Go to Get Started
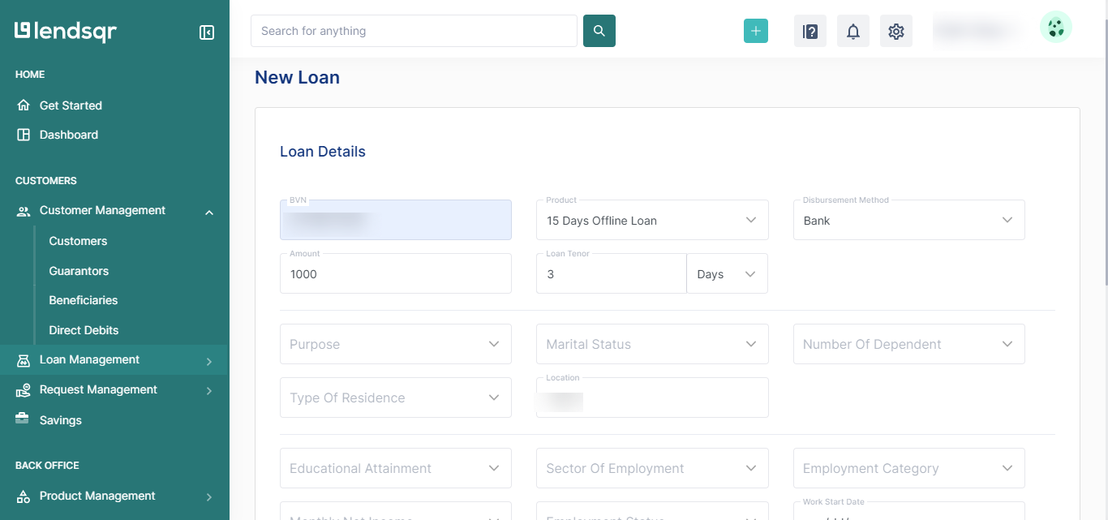1108x520 pixels. (71, 105)
